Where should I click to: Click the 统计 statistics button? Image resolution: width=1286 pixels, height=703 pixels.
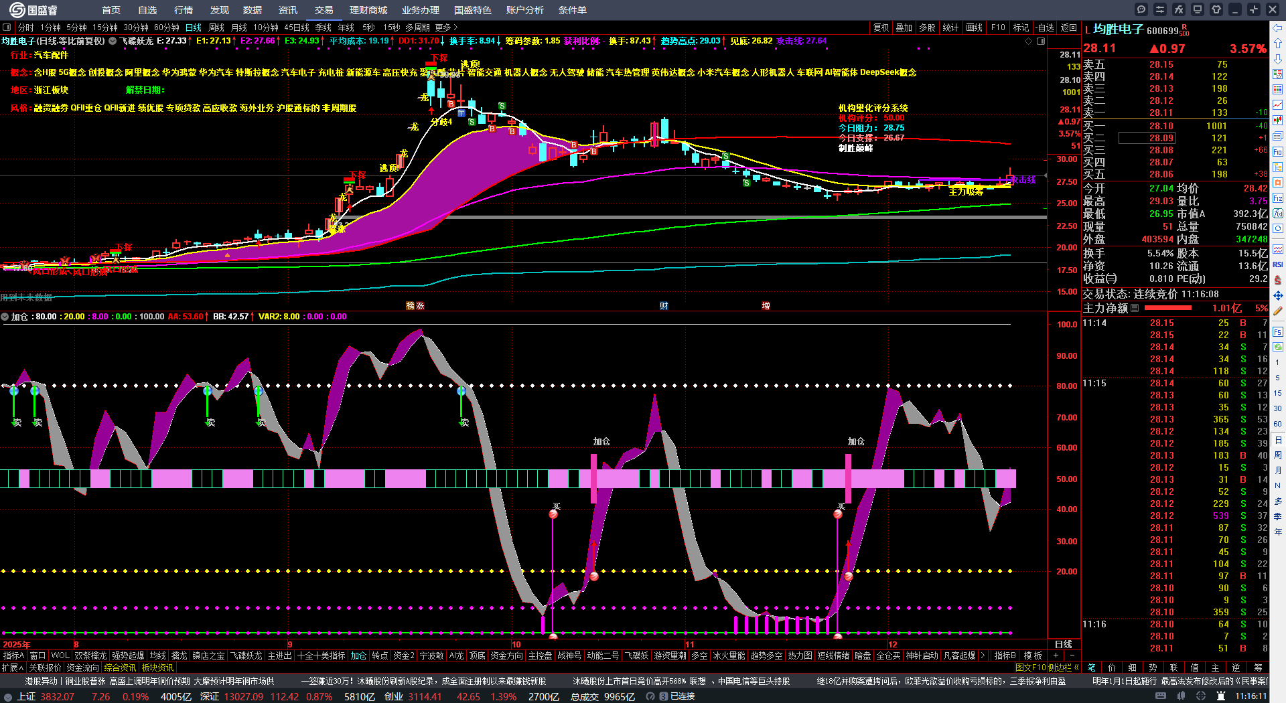tap(950, 27)
